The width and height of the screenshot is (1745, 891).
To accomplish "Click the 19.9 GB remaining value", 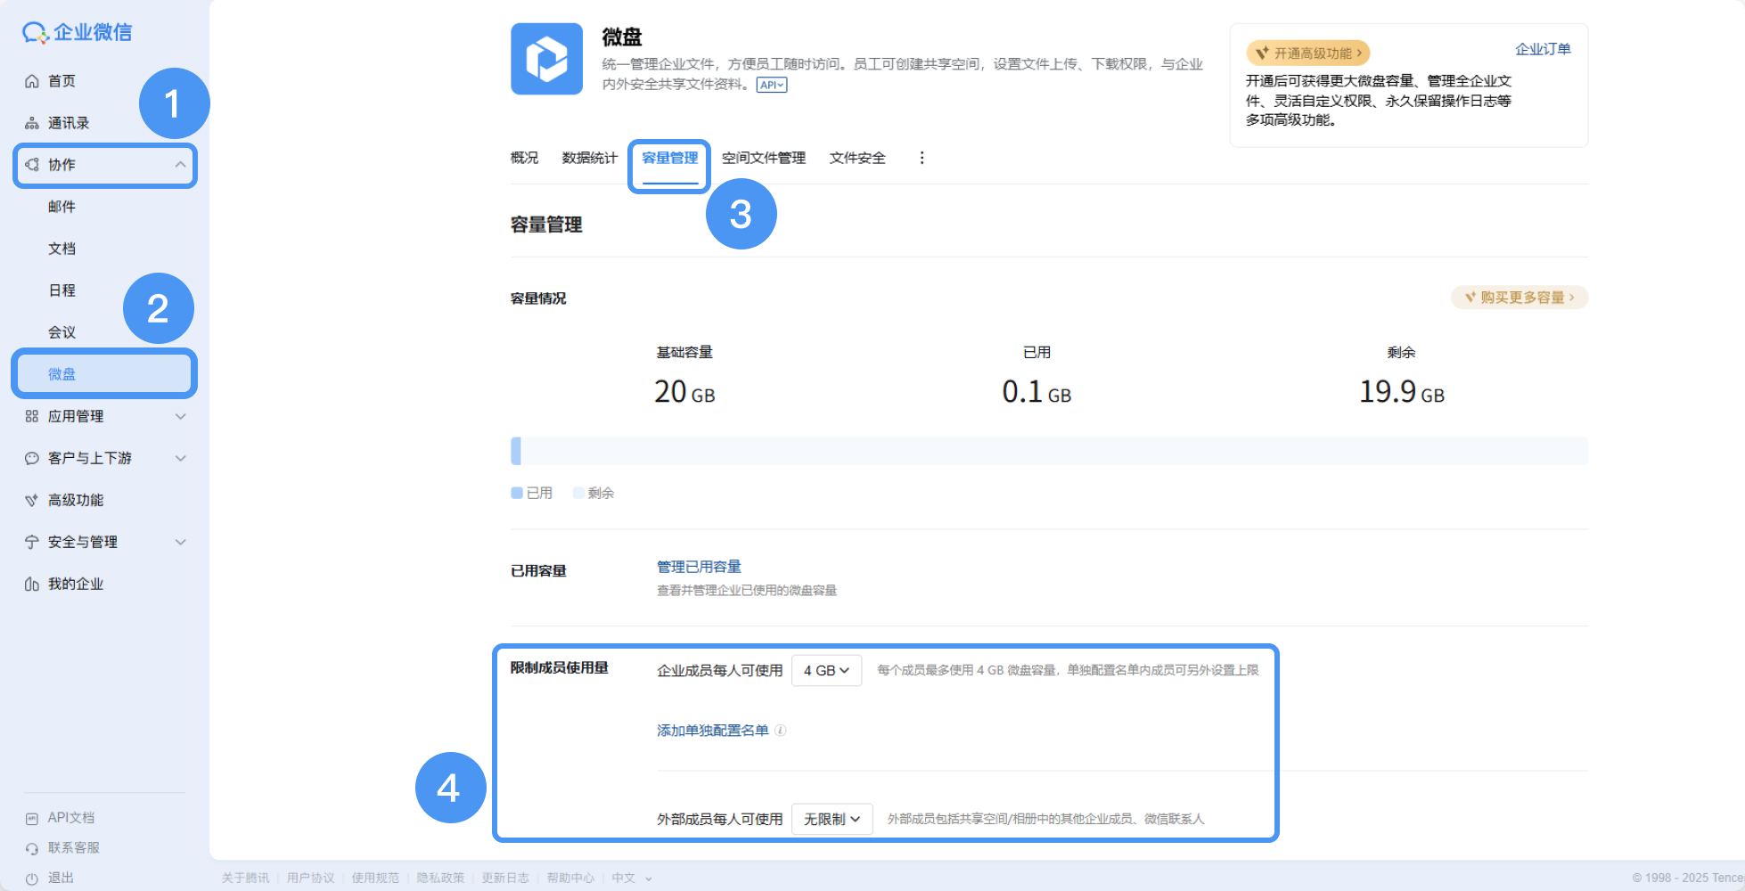I will coord(1402,392).
